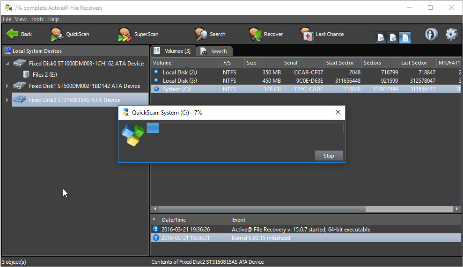Click the info icon of the 19:36:26 log entry

155,229
